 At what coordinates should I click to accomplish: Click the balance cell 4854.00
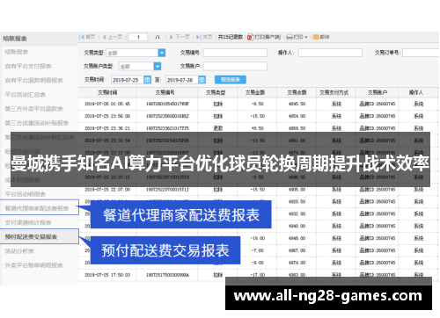pos(297,116)
